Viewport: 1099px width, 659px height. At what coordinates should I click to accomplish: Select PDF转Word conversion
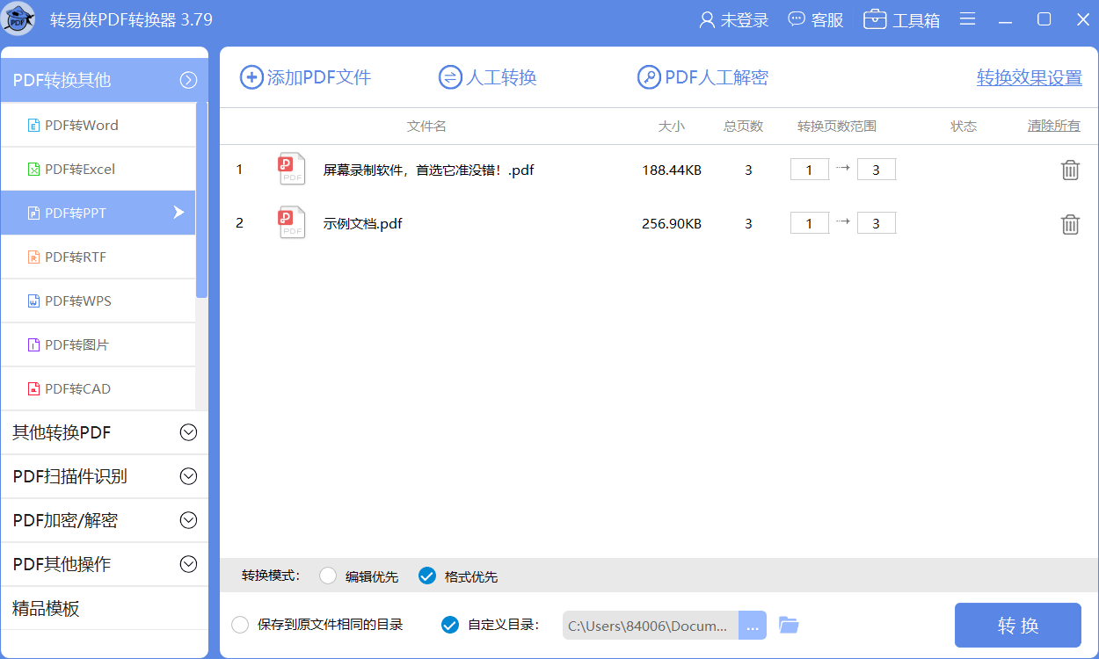pos(98,125)
